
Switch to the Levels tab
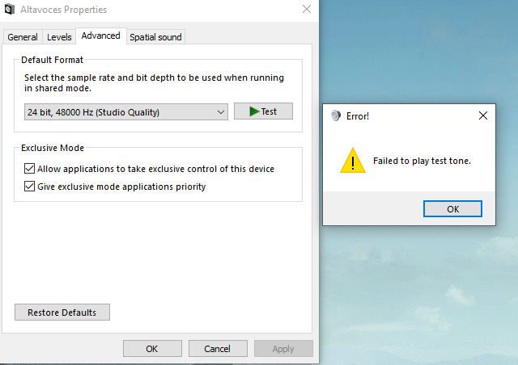click(59, 37)
